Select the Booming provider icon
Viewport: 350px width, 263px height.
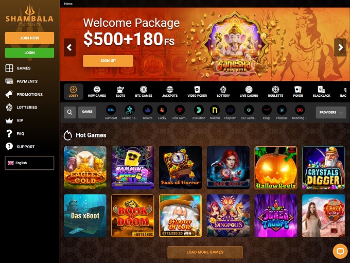point(300,110)
